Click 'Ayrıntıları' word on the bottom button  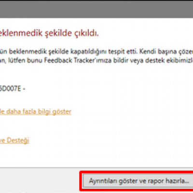tap(103, 181)
